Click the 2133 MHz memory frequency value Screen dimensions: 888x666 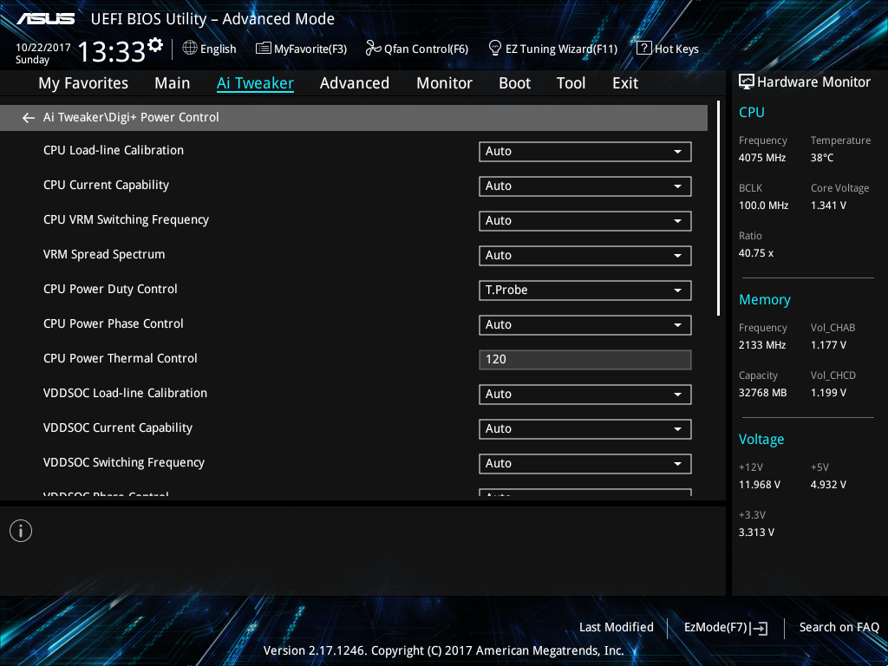click(x=761, y=345)
